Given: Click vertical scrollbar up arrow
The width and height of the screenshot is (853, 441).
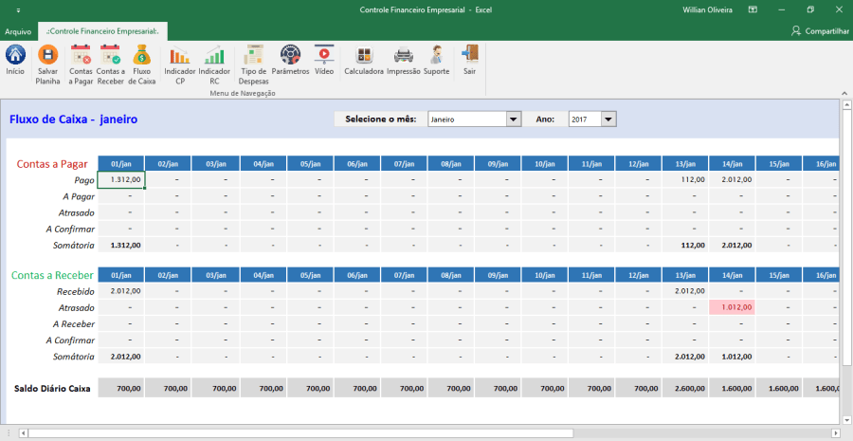Looking at the screenshot, I should 846,104.
